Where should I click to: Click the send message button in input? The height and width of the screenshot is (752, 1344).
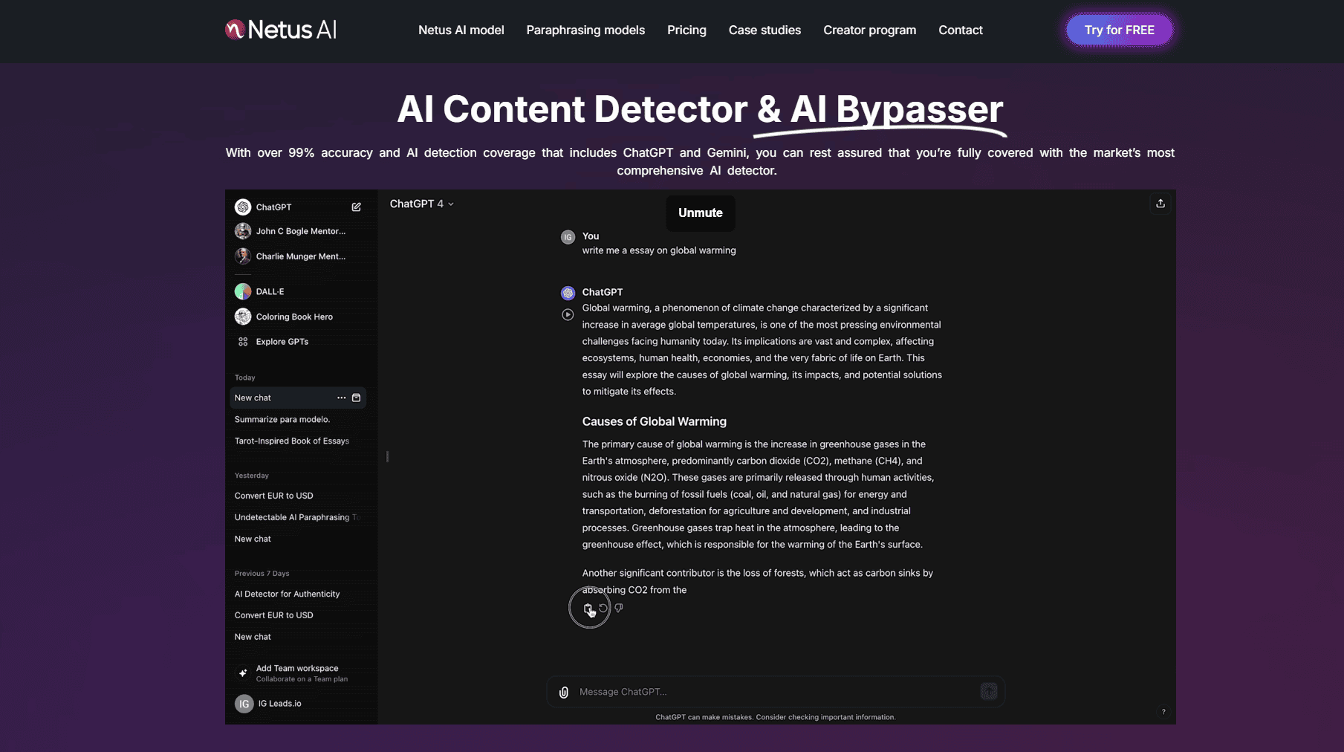[x=989, y=692]
